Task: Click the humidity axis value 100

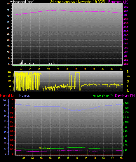Action: [x=5, y=100]
